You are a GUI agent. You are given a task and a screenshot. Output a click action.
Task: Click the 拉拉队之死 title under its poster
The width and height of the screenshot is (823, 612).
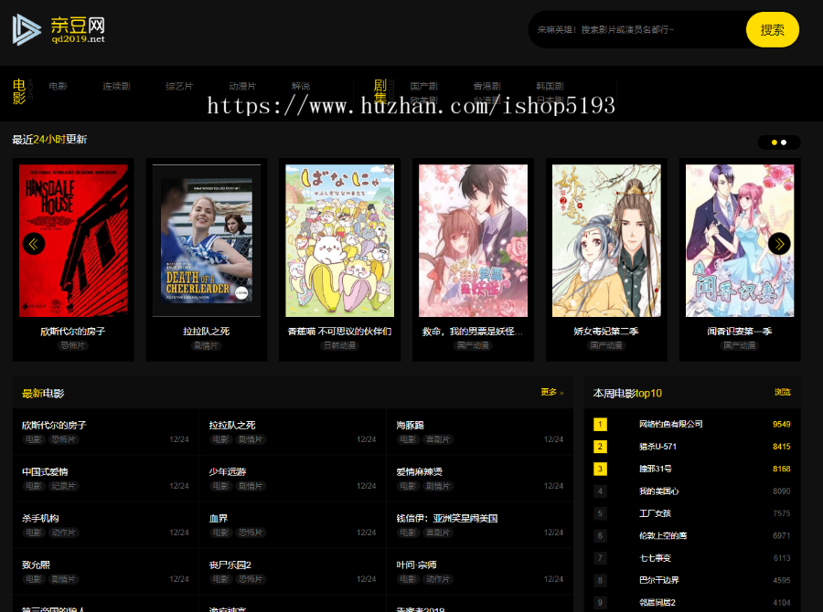tap(207, 332)
